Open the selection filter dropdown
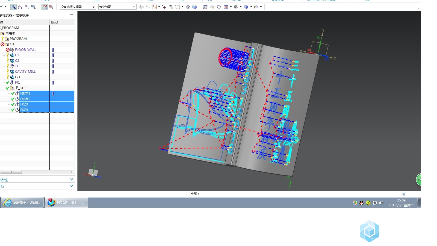 coord(78,7)
